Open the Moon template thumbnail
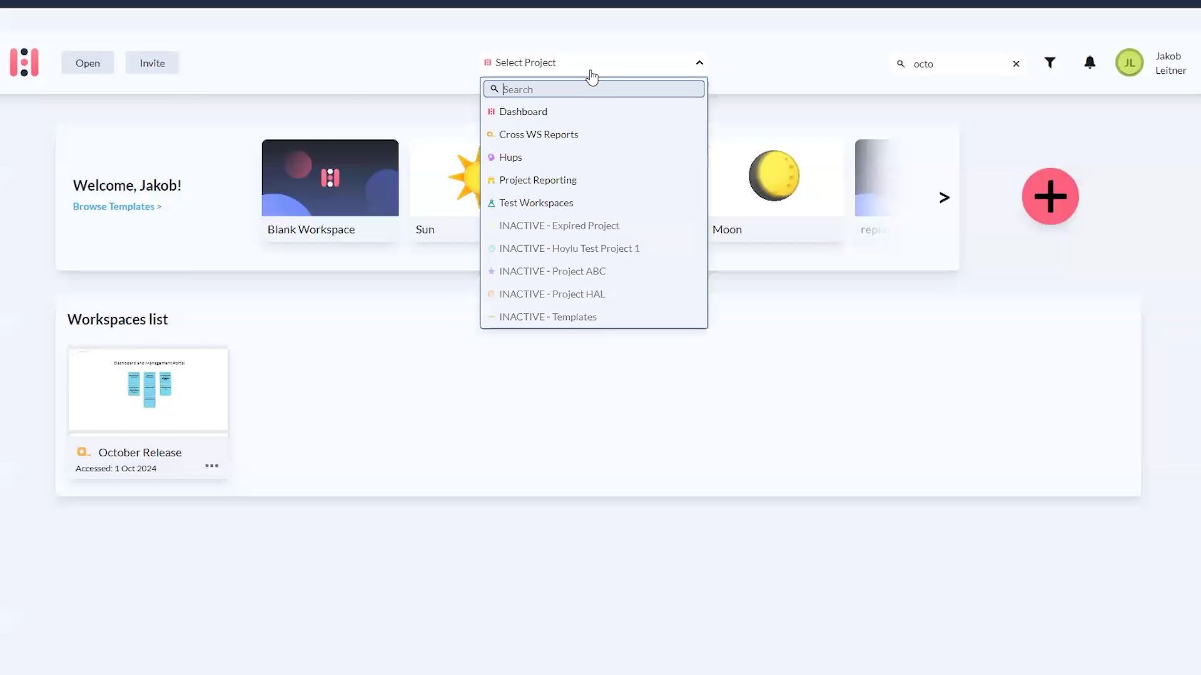 click(776, 177)
